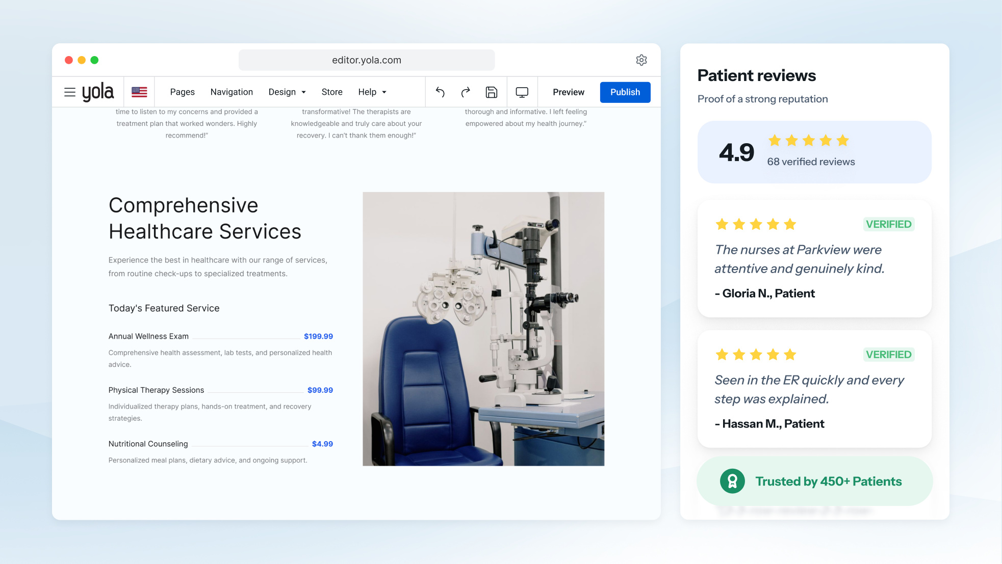Click the blue Publish button
This screenshot has height=564, width=1002.
pyautogui.click(x=625, y=92)
